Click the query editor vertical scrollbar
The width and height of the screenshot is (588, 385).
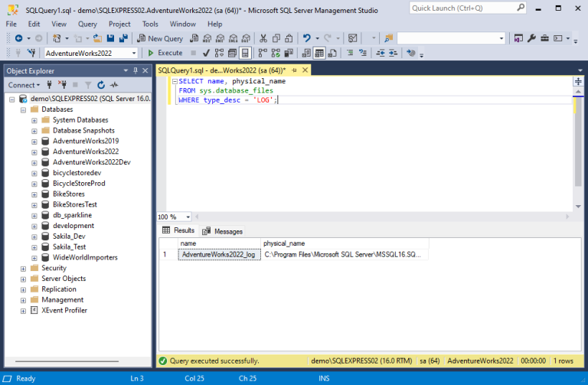(578, 141)
